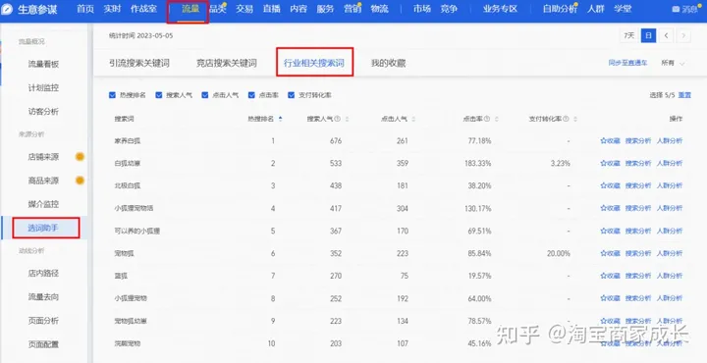Open the 消息 message icon

pyautogui.click(x=676, y=10)
